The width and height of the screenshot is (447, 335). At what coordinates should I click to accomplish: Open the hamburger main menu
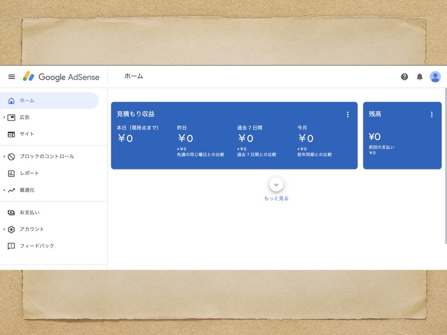coord(12,77)
